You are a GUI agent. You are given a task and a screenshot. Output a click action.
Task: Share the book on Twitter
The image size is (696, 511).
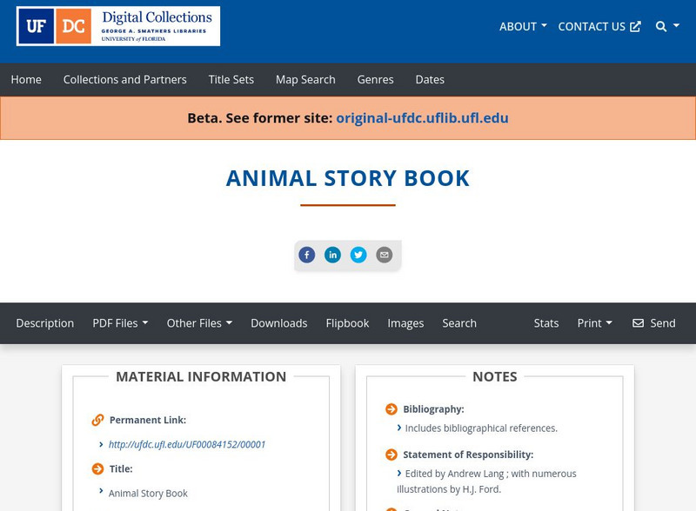(x=359, y=255)
